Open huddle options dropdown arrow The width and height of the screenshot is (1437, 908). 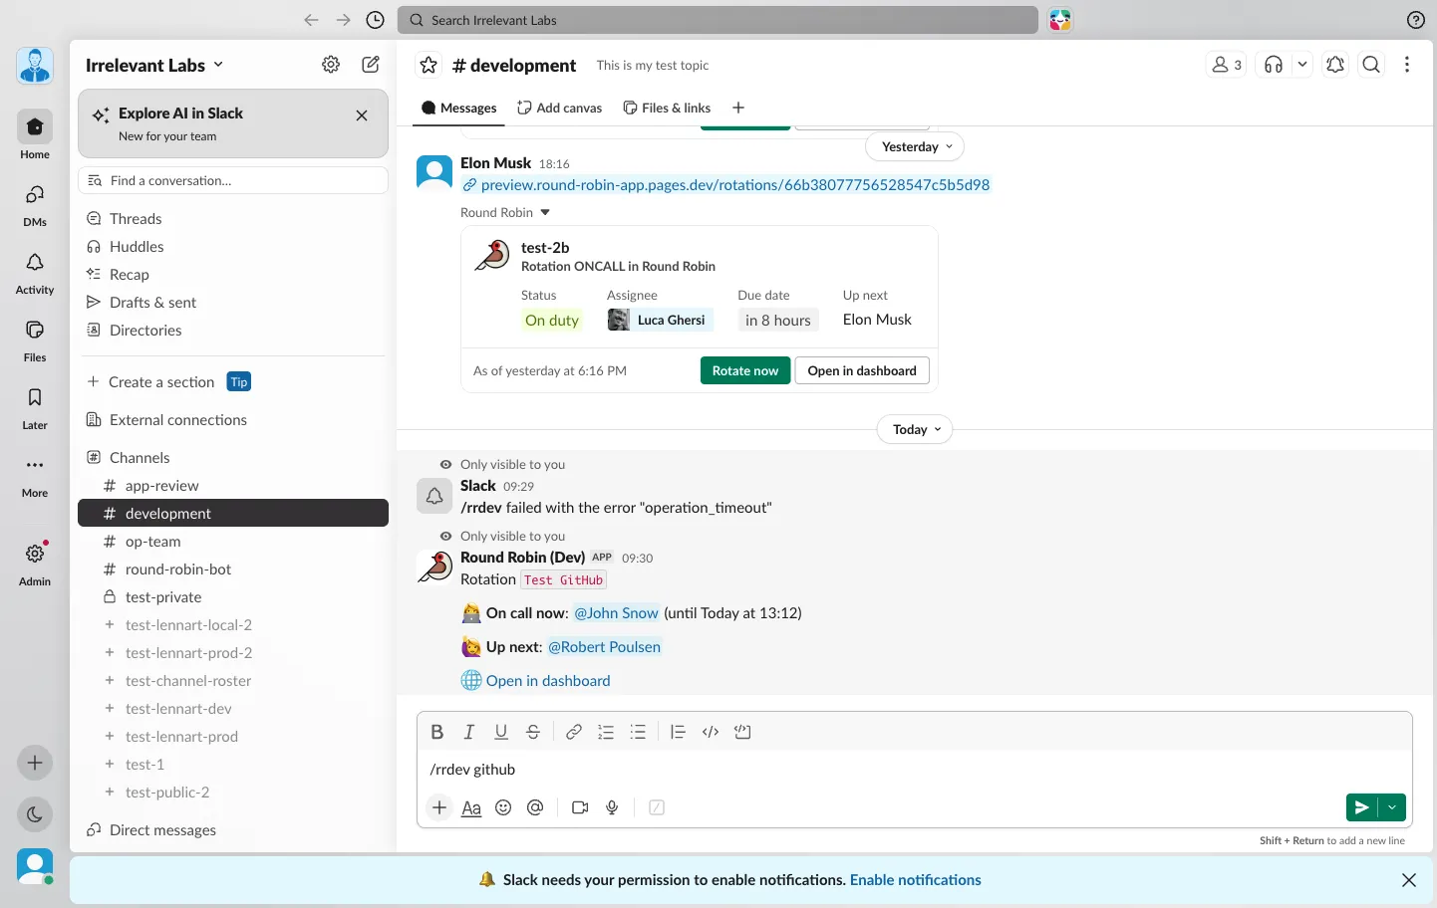[x=1301, y=65]
